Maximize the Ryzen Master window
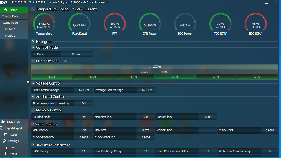 pos(266,2)
